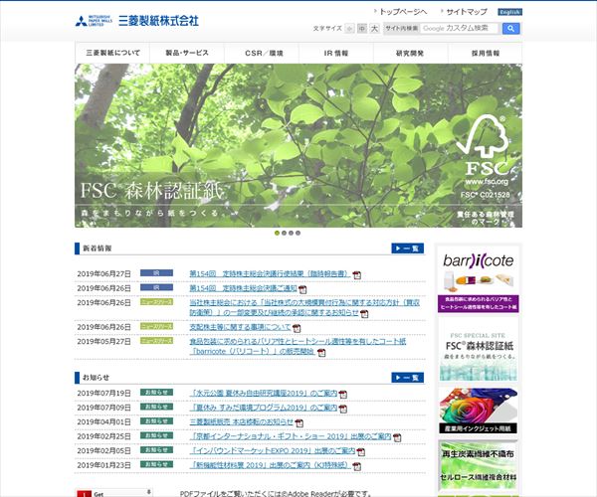Open 新機能性材料展 2019 link
Image resolution: width=597 pixels, height=497 pixels.
coord(271,465)
